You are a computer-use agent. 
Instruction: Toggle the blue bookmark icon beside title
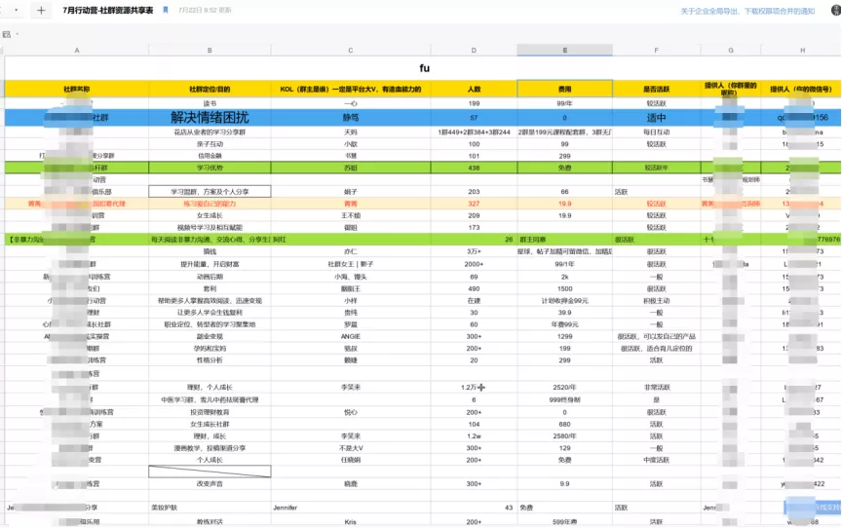166,10
